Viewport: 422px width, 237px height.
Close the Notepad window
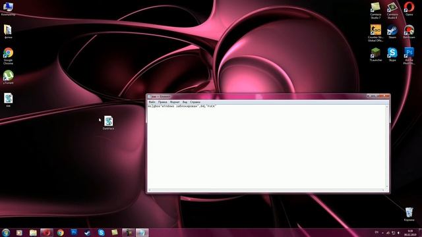(x=385, y=96)
